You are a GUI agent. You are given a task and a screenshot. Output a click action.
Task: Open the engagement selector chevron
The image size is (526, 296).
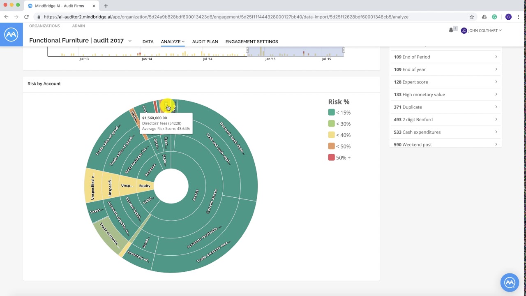pos(130,41)
